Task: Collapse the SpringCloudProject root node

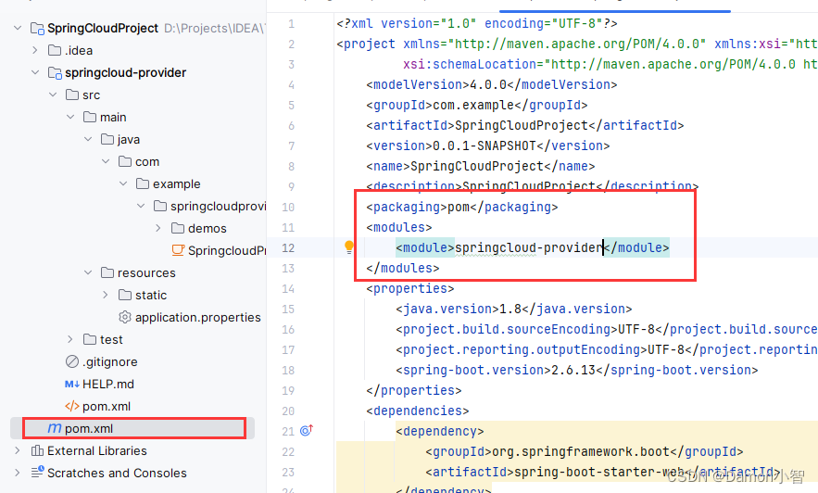Action: click(x=18, y=28)
